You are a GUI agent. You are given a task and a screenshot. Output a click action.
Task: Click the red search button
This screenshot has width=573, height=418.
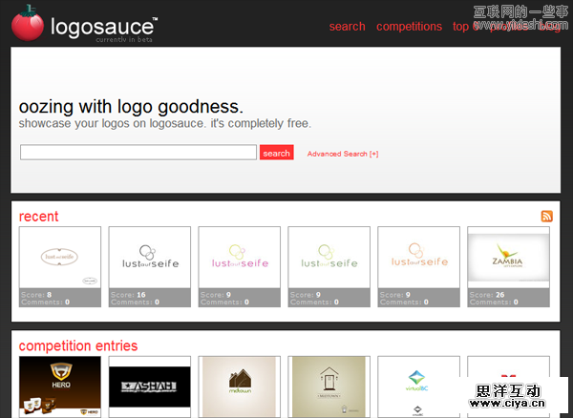click(x=277, y=153)
